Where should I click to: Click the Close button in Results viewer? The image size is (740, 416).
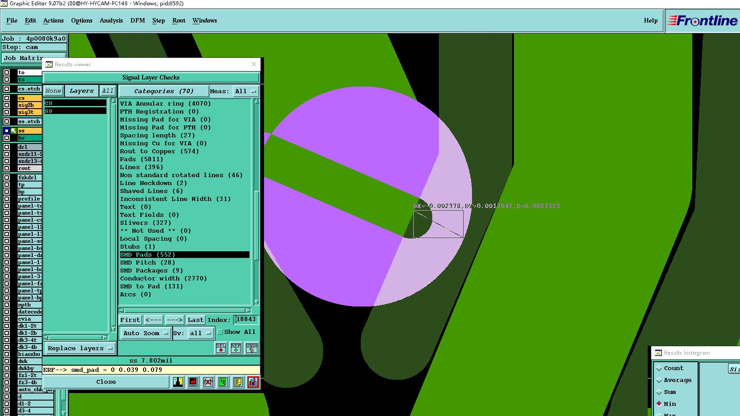[x=106, y=382]
